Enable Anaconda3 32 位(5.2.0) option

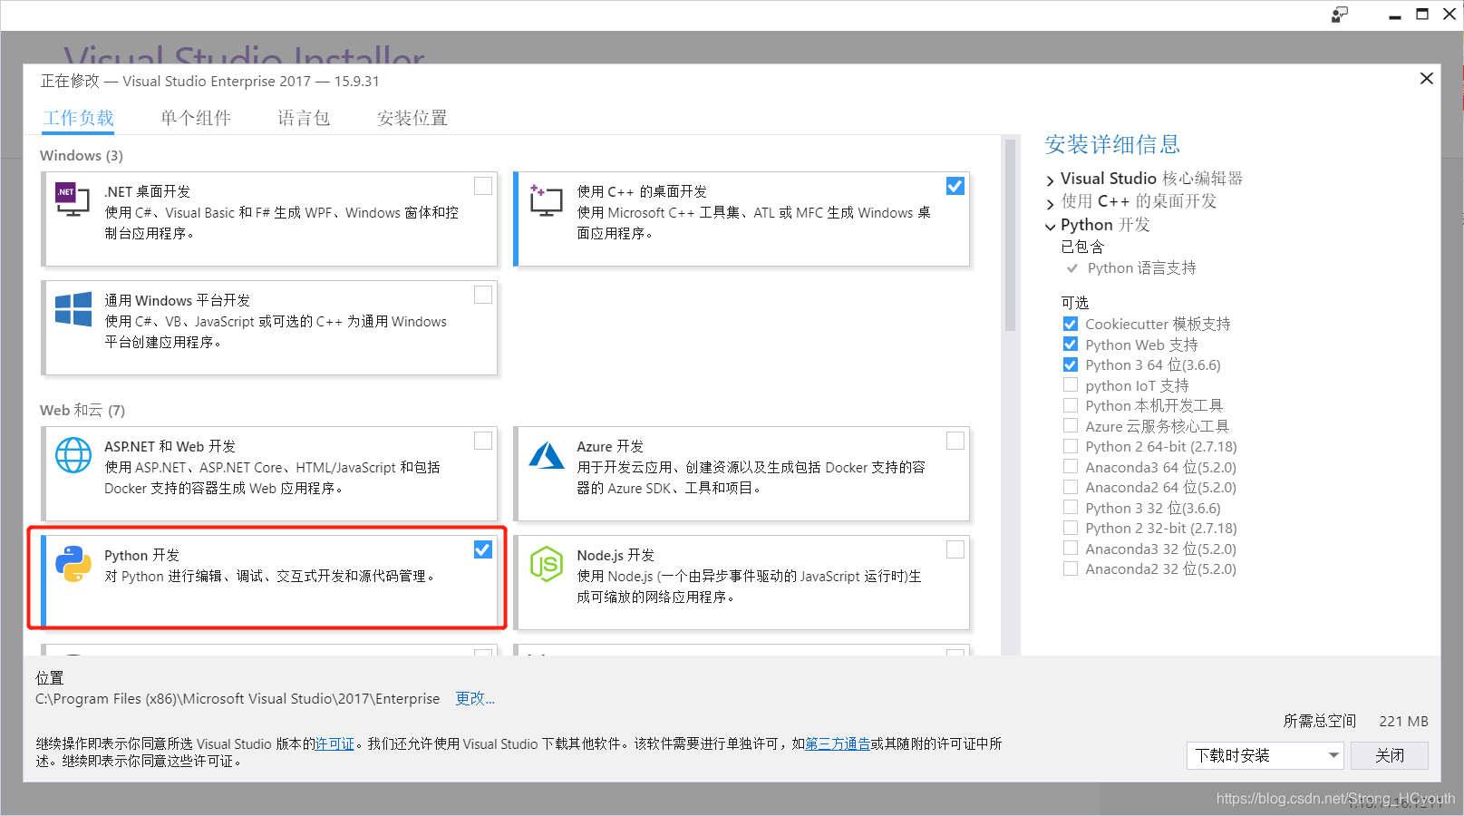1071,549
